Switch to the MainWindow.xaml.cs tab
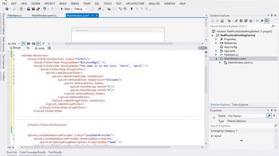Viewport: 279px width, 156px height. (x=44, y=16)
